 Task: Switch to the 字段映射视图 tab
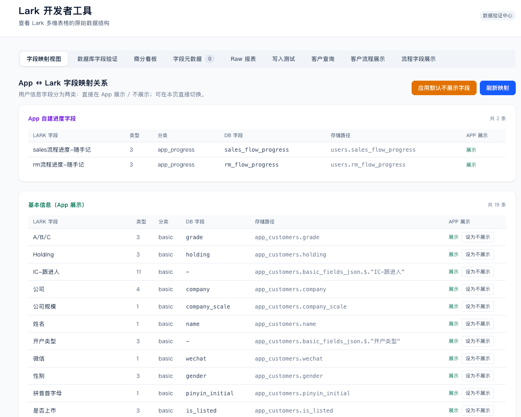44,59
